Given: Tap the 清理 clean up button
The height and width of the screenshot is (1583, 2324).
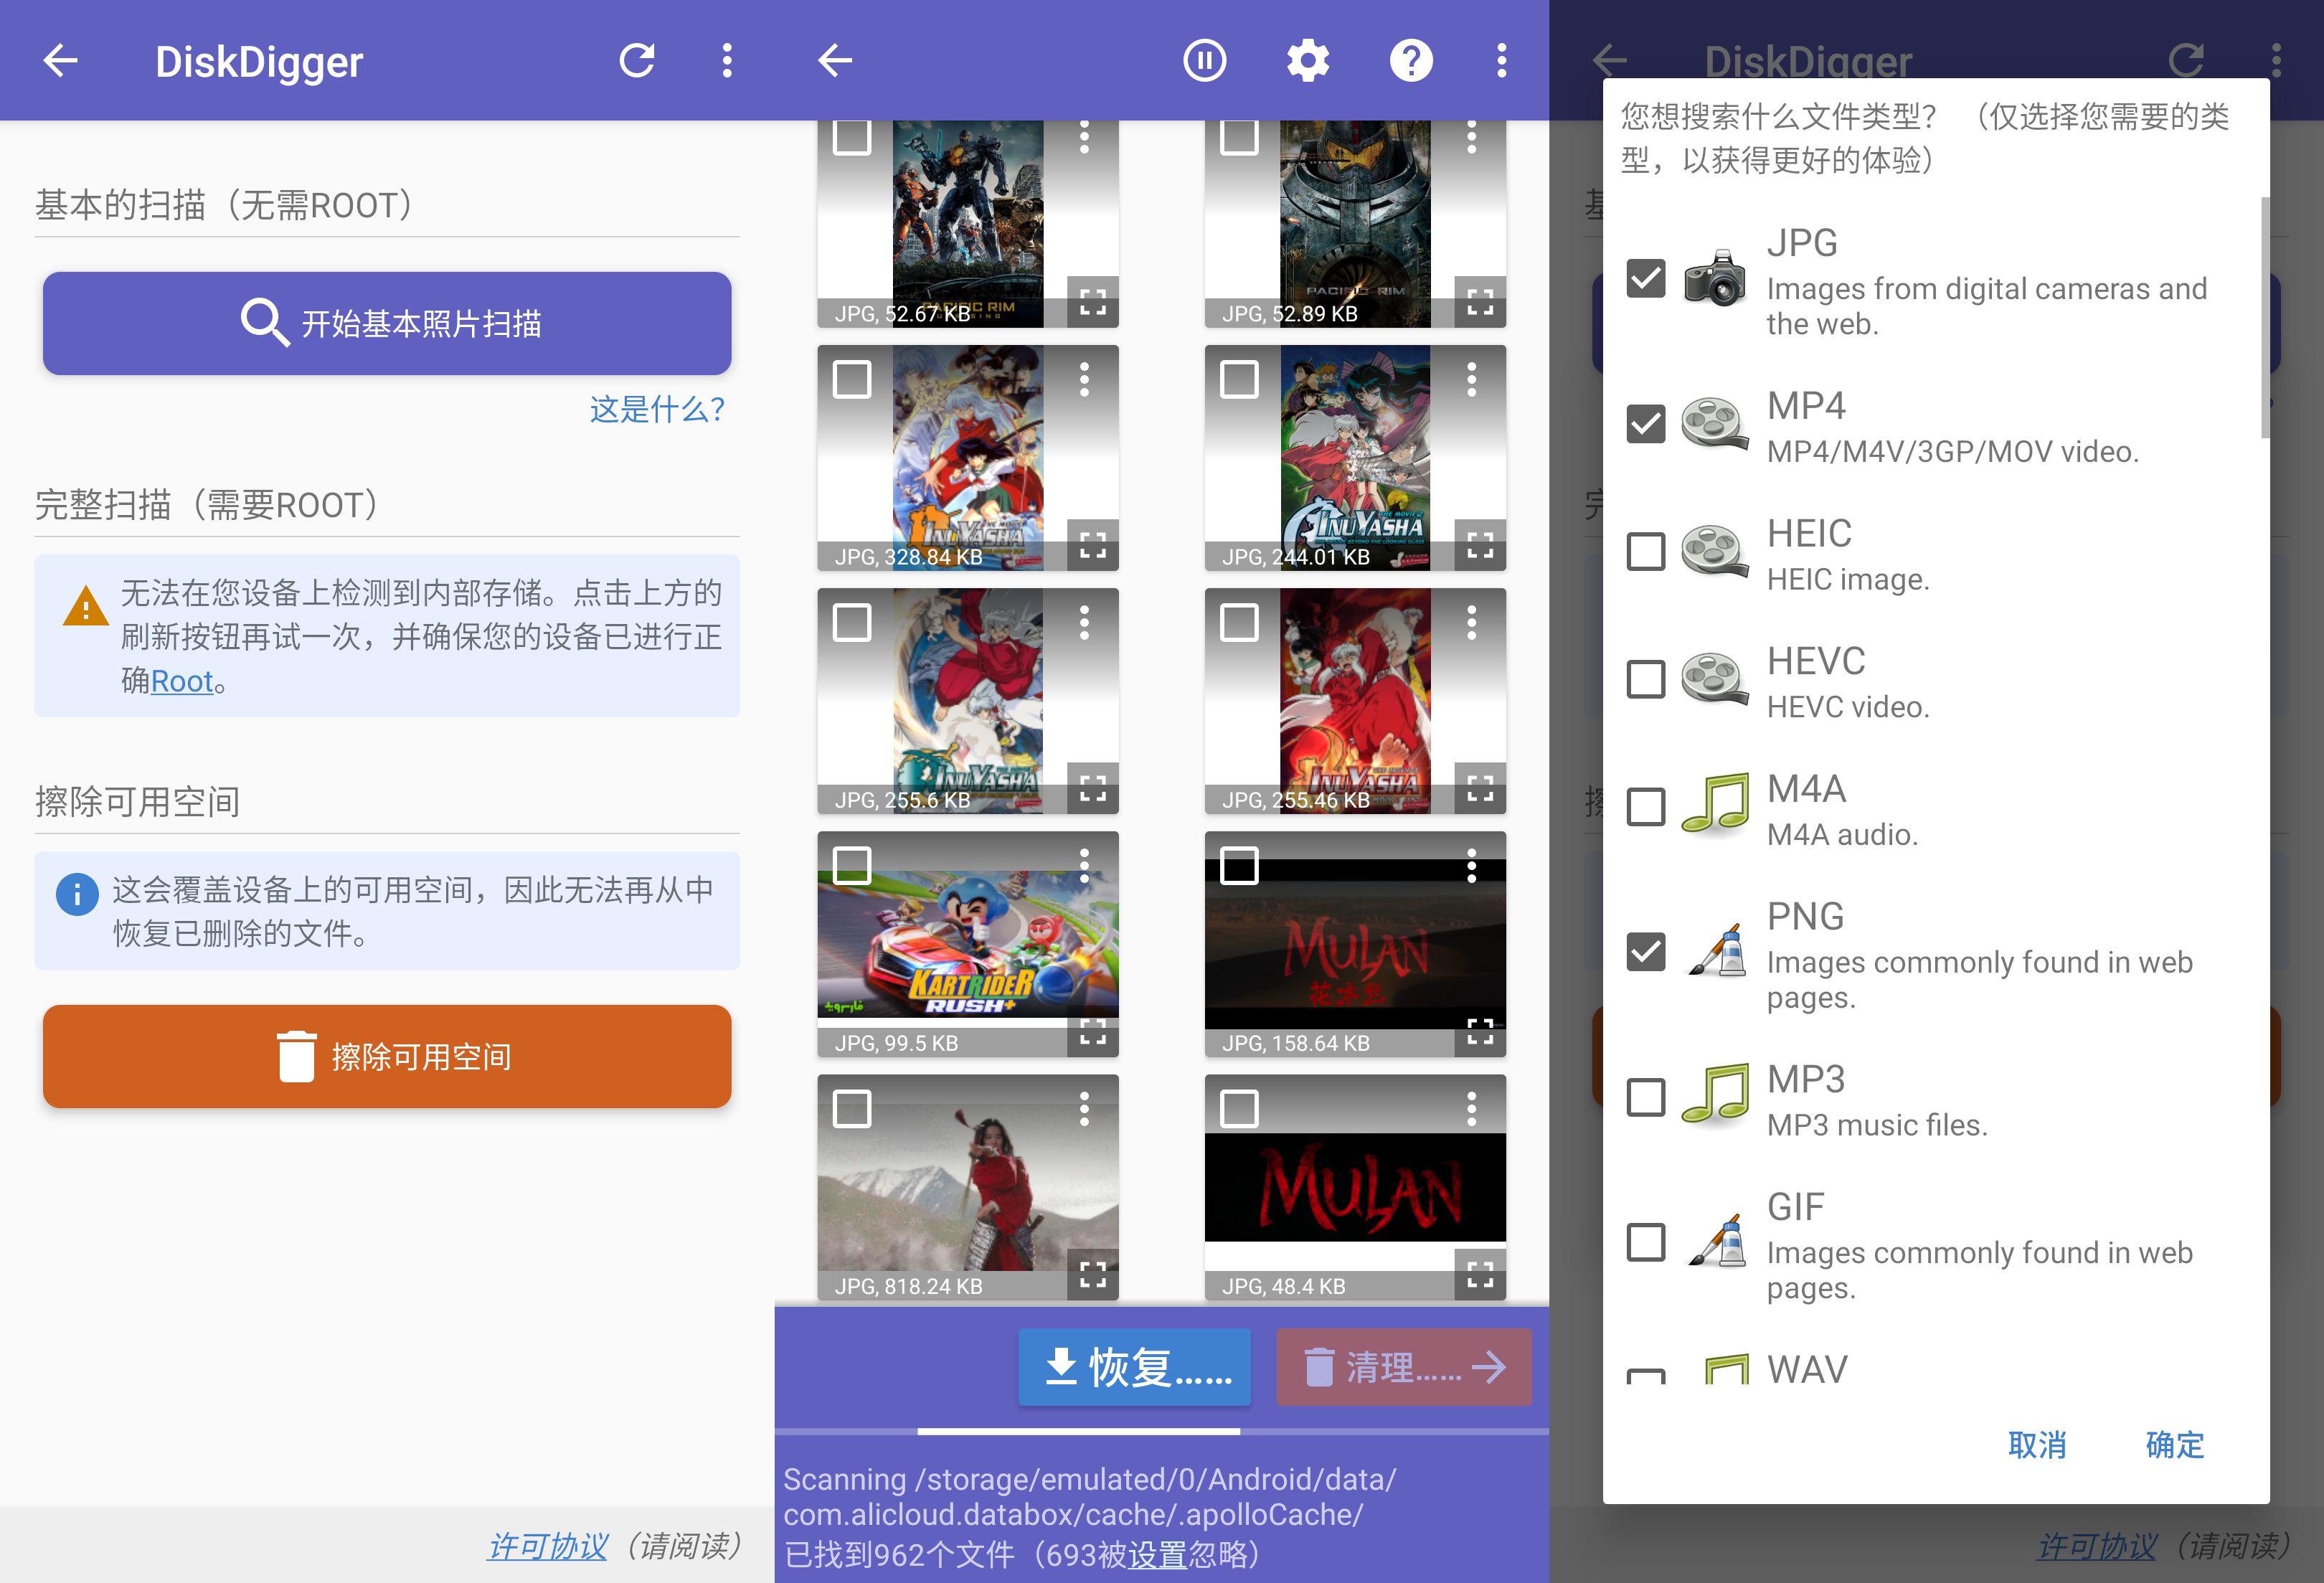Looking at the screenshot, I should 1403,1367.
